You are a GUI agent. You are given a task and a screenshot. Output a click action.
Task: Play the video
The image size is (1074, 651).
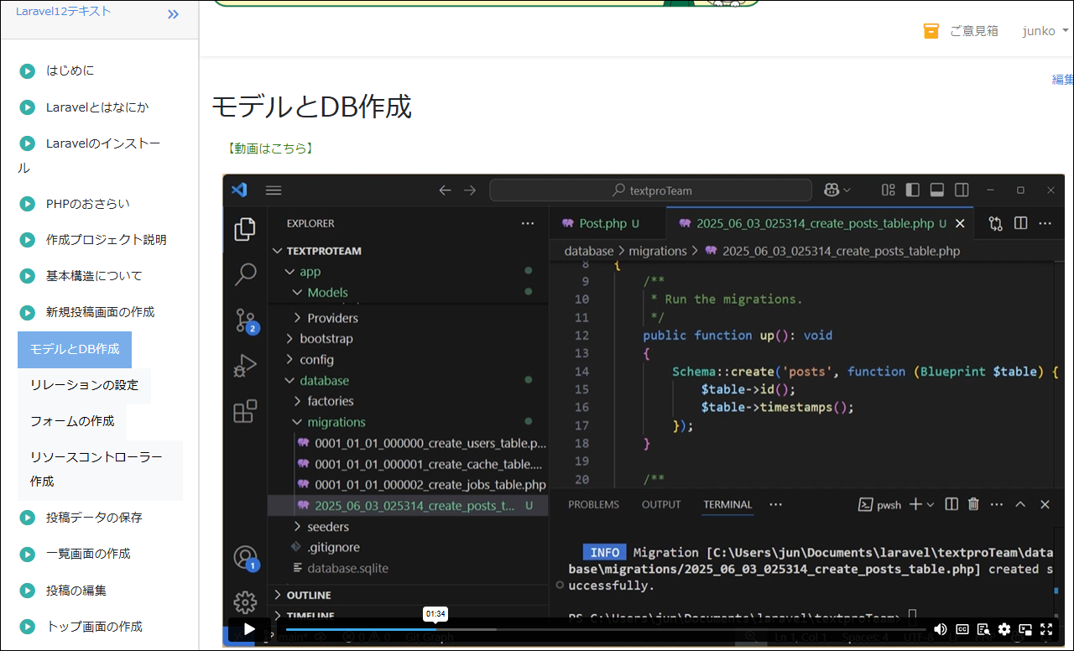pyautogui.click(x=249, y=628)
